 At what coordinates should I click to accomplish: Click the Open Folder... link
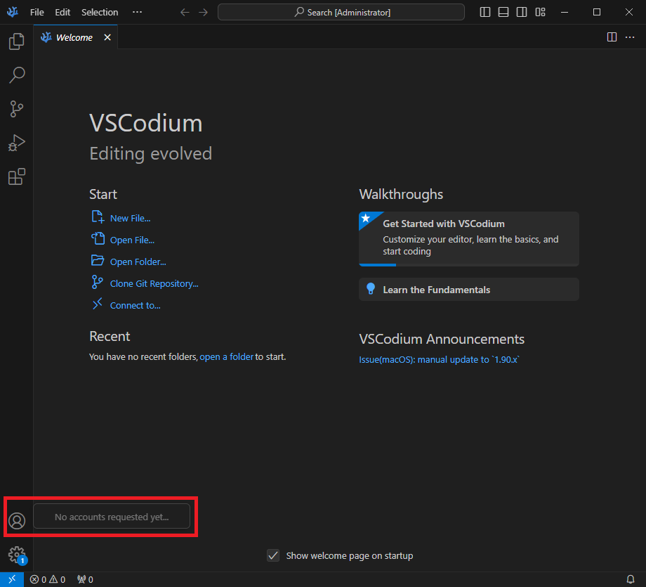pos(138,262)
